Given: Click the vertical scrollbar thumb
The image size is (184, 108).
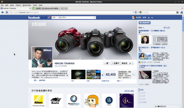Looking at the screenshot, I should point(183,24).
